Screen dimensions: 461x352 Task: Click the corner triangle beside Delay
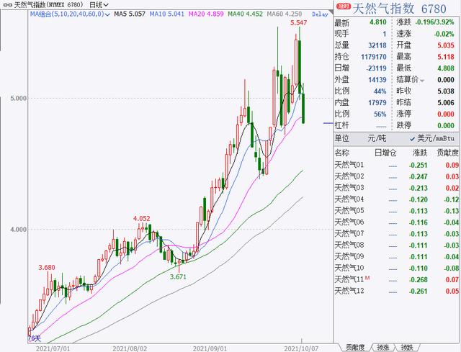click(x=331, y=12)
